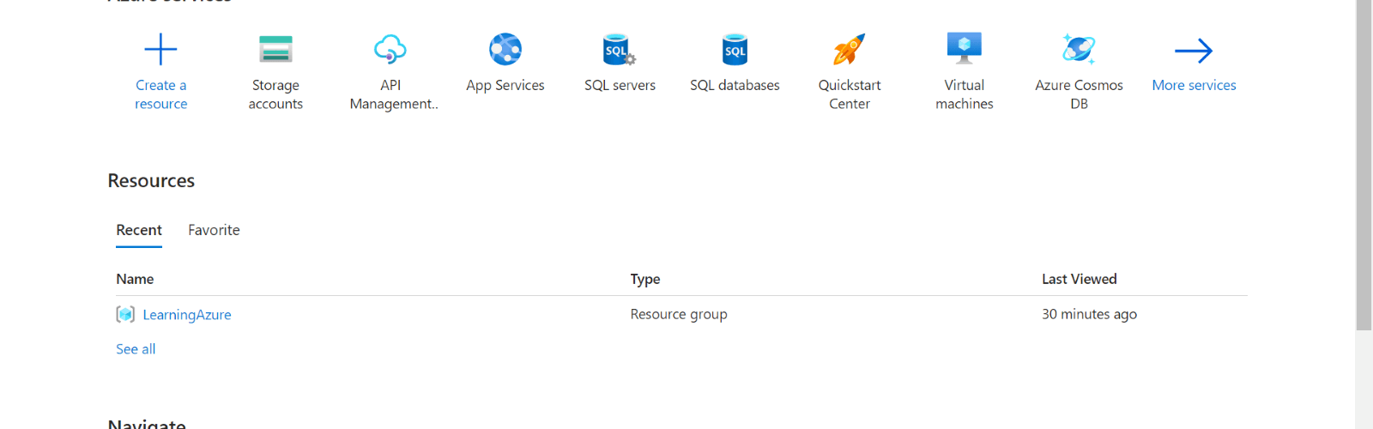Click the Type column header

[x=645, y=279]
